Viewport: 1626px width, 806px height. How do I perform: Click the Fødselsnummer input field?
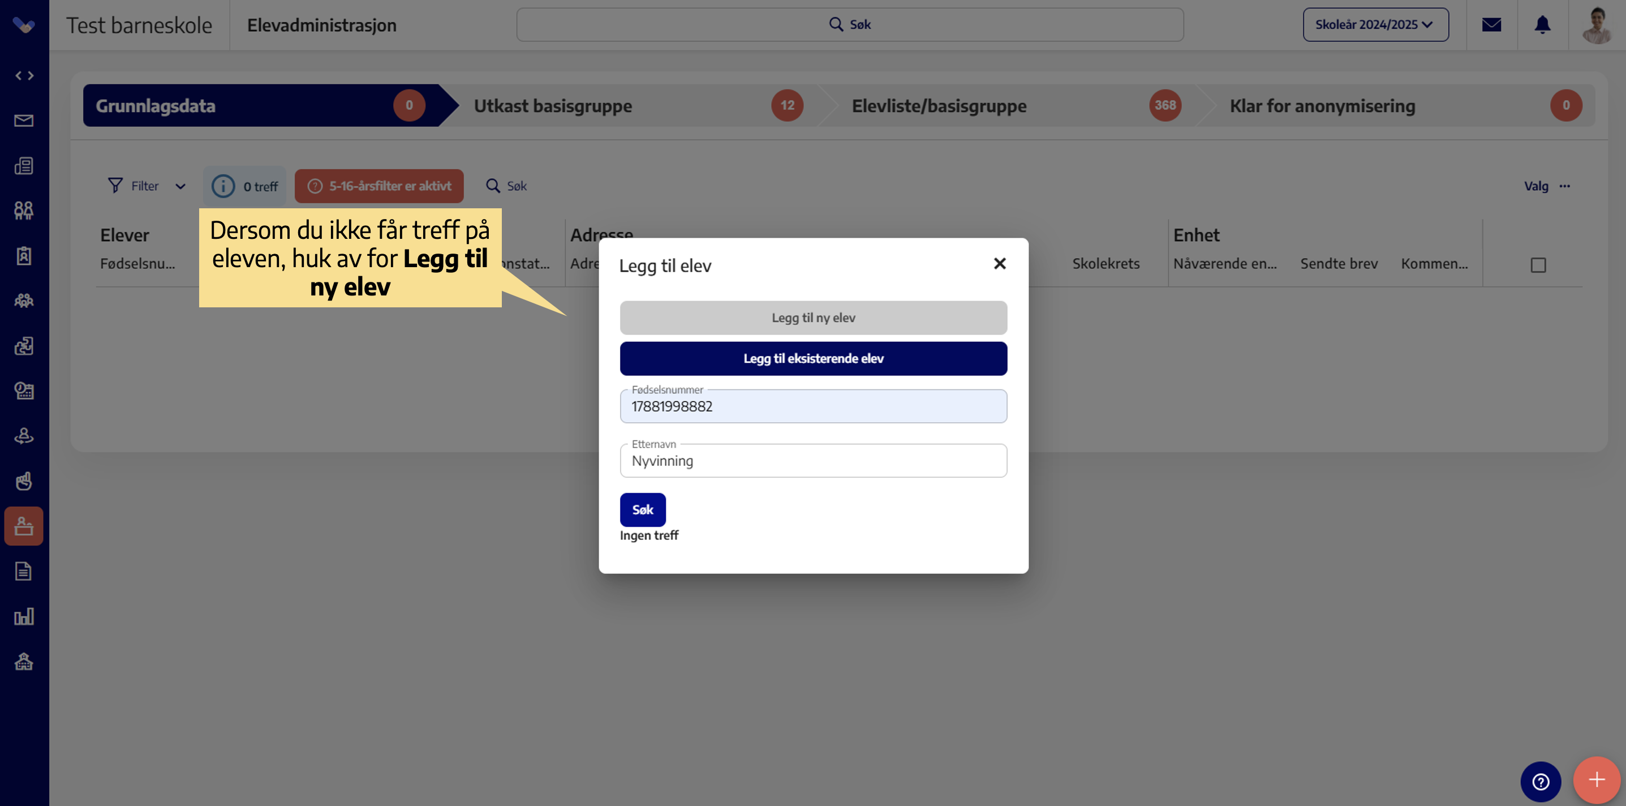[813, 406]
